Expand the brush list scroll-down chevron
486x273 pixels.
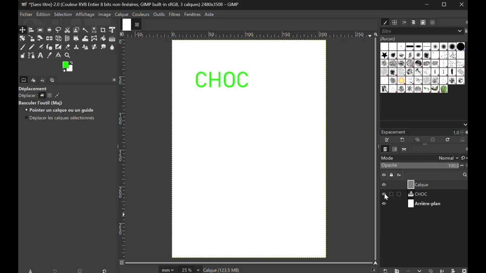(465, 124)
